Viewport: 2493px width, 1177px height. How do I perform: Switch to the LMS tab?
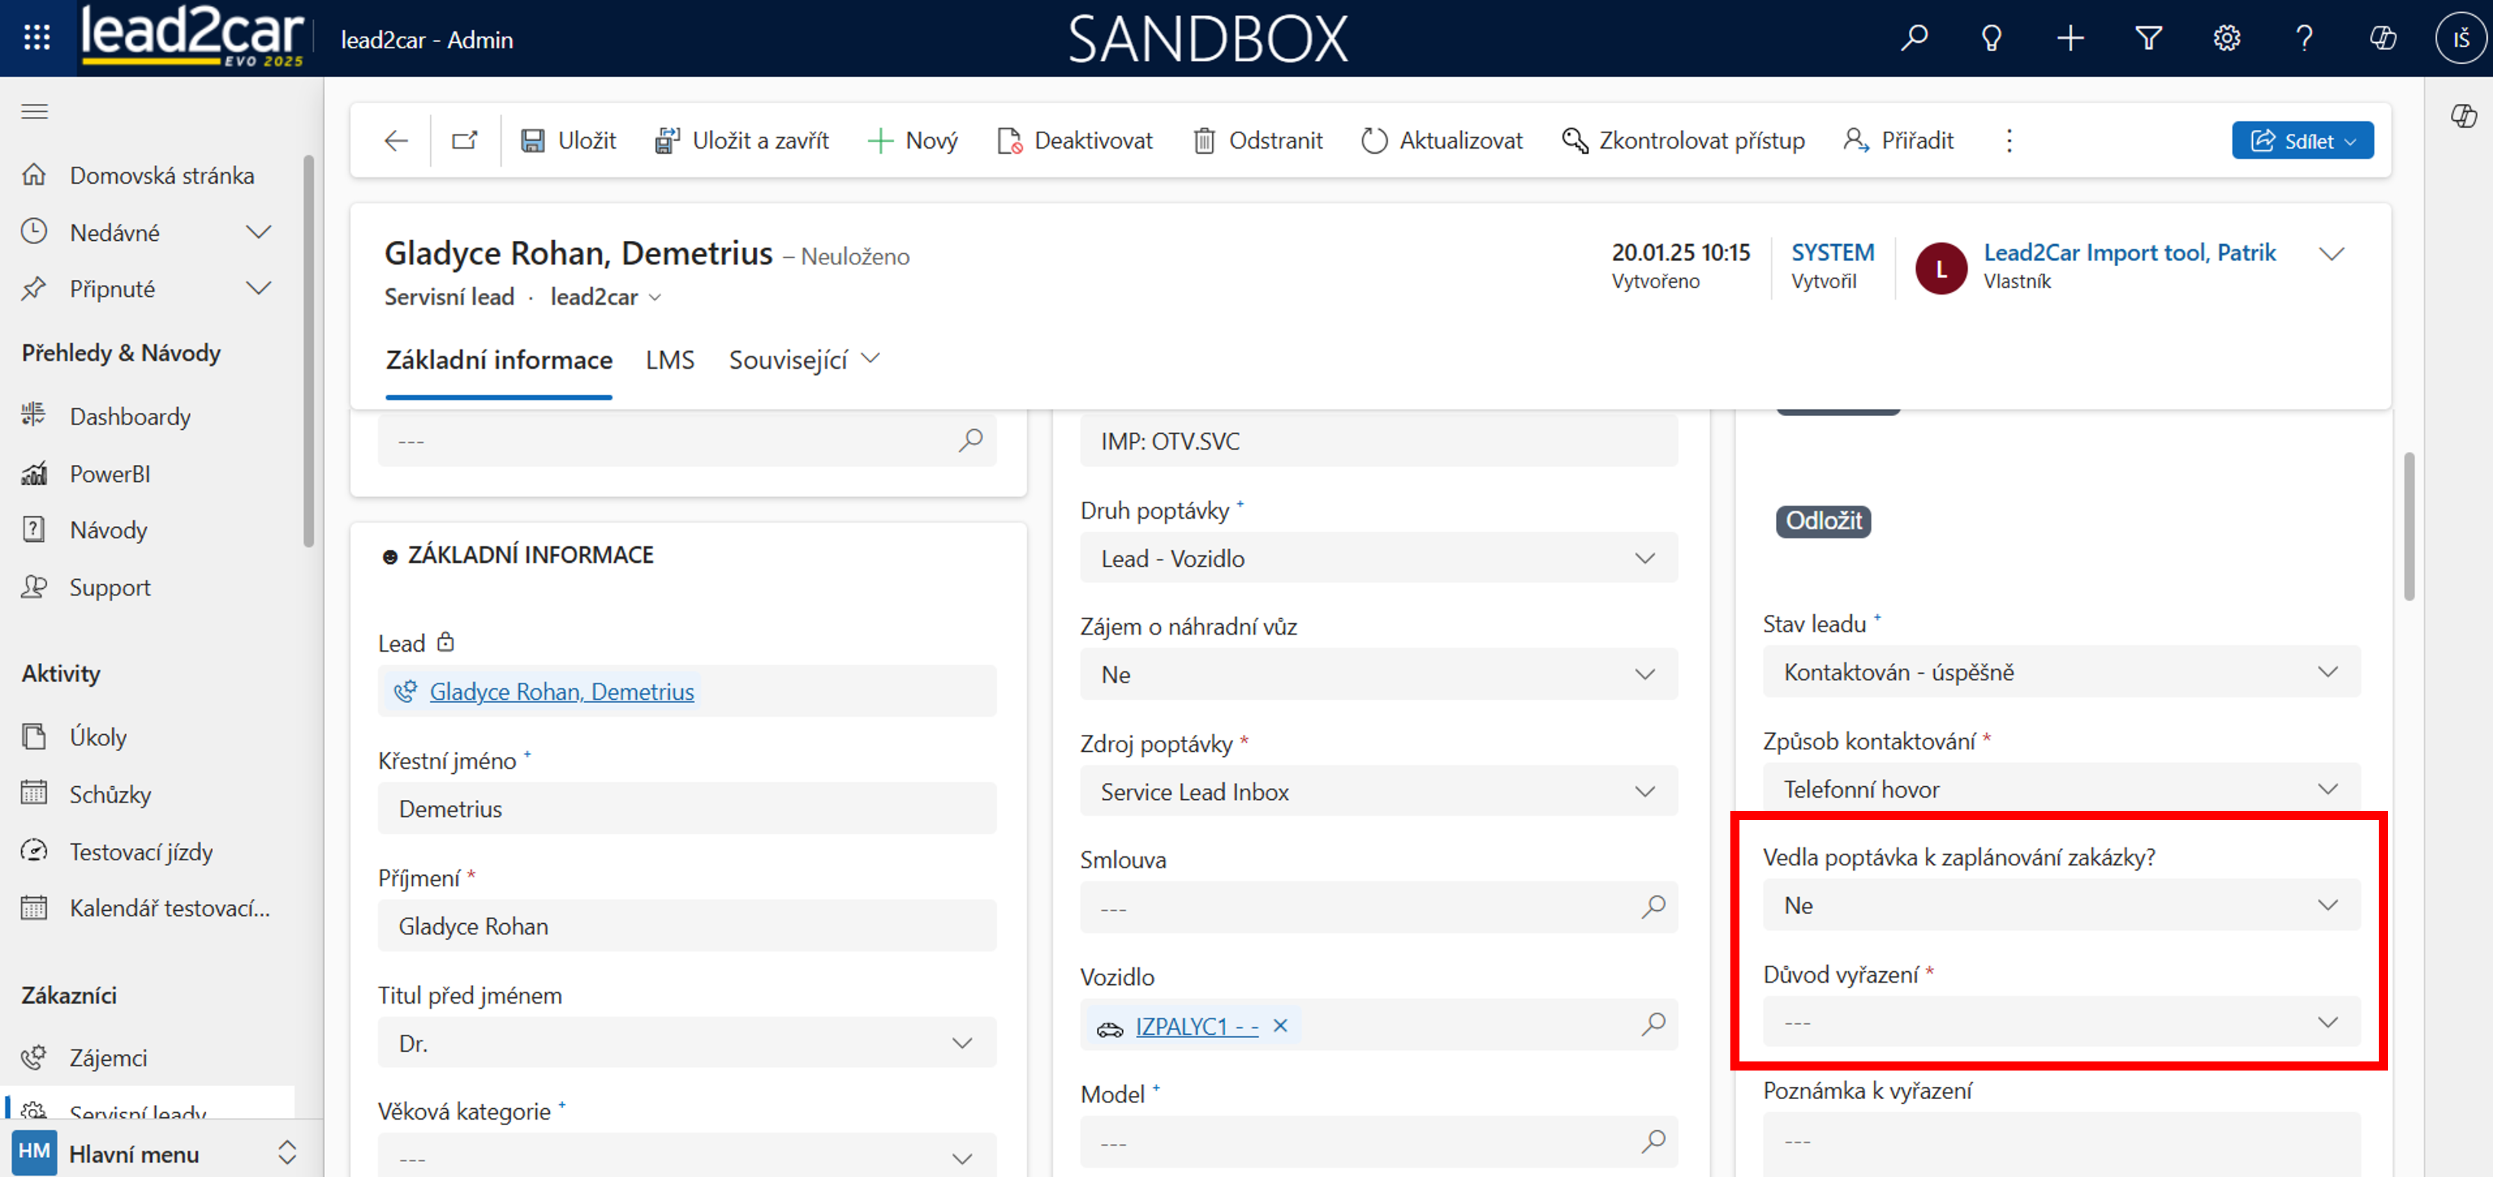670,360
